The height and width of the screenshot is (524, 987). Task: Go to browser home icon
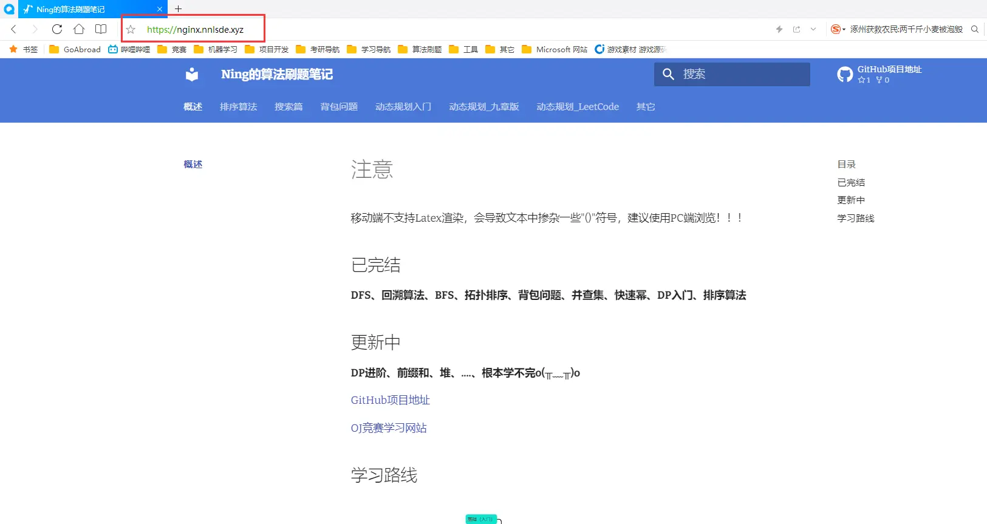79,29
